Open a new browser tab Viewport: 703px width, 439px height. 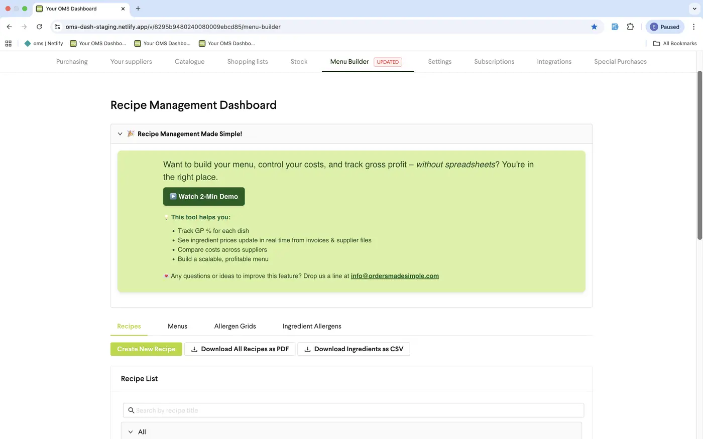coord(138,9)
